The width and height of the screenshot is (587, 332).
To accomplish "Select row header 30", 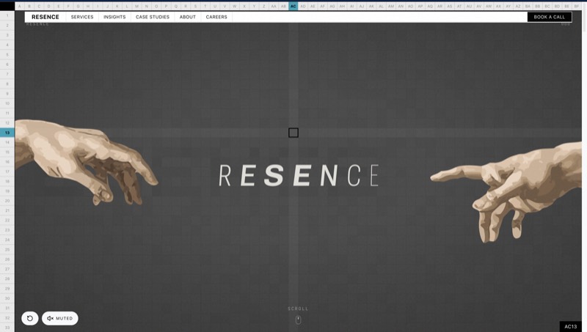I will (7, 298).
